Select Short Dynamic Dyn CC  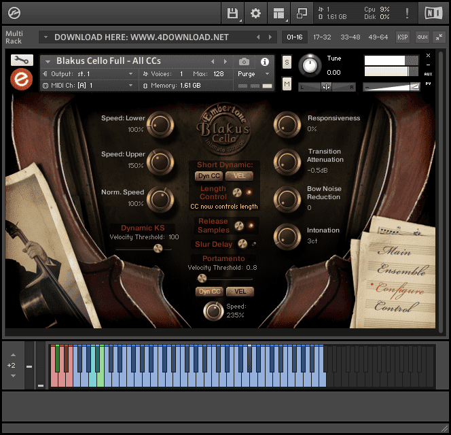[x=209, y=176]
